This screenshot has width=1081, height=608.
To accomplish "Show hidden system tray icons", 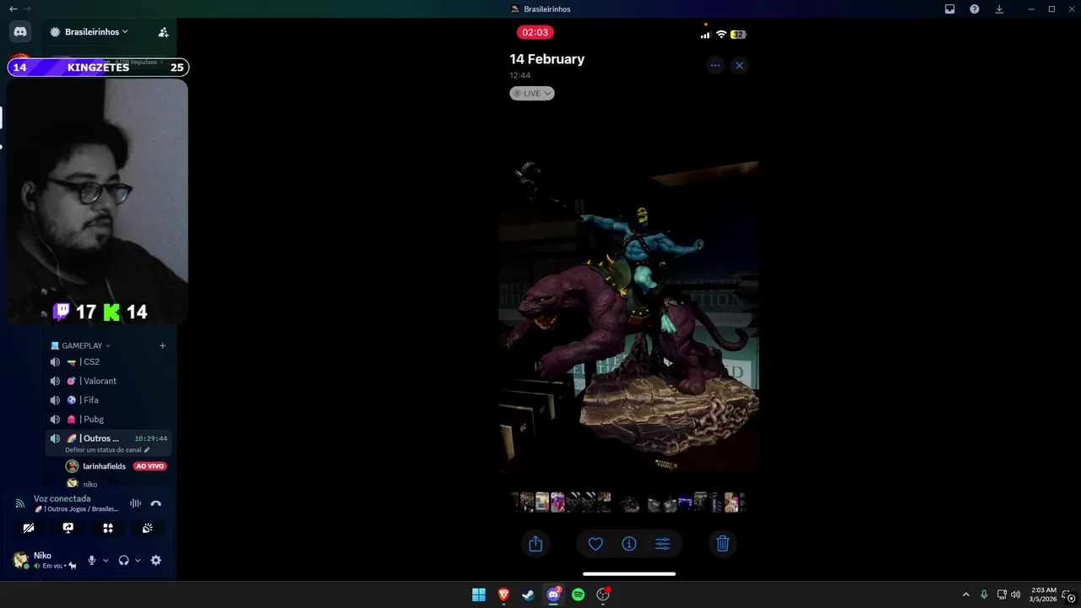I will coord(966,594).
